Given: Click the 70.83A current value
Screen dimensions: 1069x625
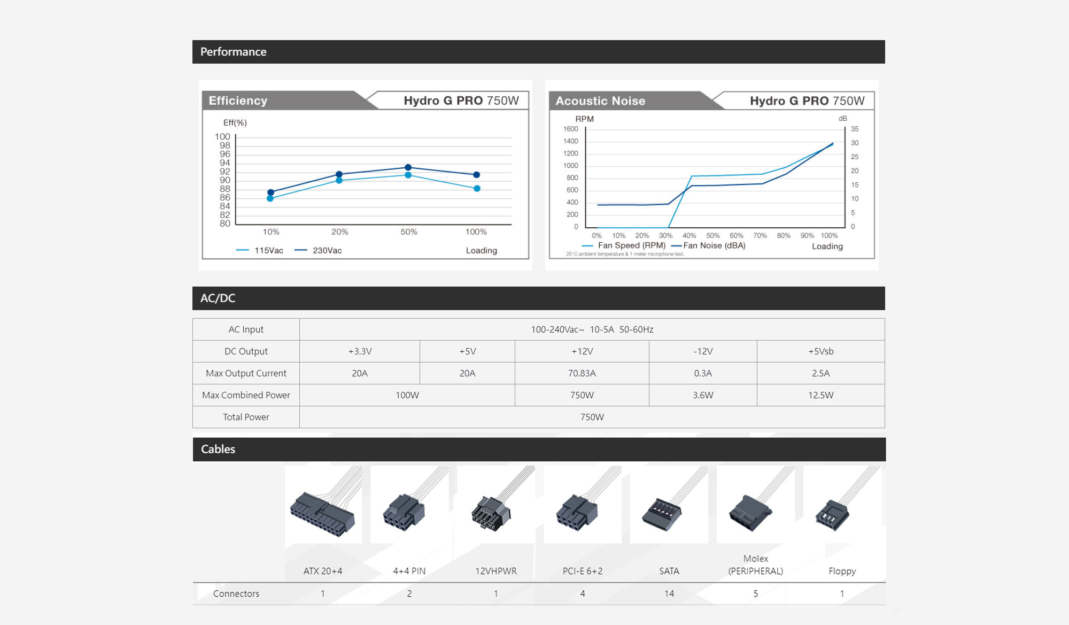Looking at the screenshot, I should pyautogui.click(x=582, y=373).
